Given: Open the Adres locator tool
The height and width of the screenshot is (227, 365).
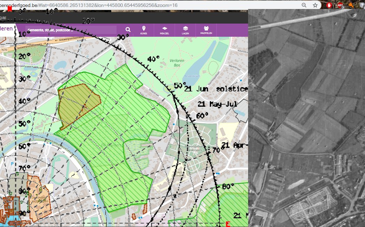Looking at the screenshot, I should [x=144, y=30].
